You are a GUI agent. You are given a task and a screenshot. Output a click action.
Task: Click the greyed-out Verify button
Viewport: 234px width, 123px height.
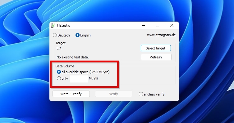pyautogui.click(x=113, y=94)
